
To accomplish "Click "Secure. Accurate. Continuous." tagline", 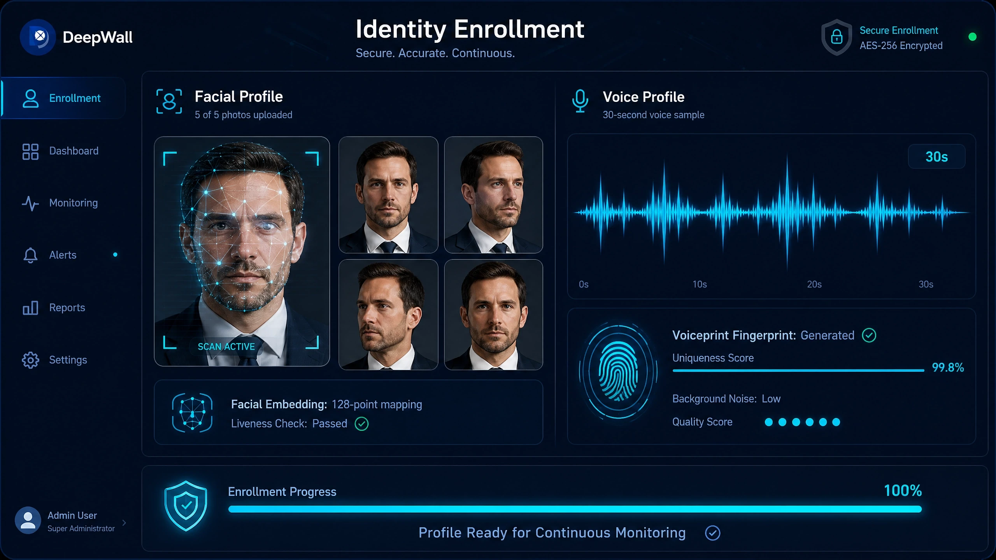I will [435, 53].
